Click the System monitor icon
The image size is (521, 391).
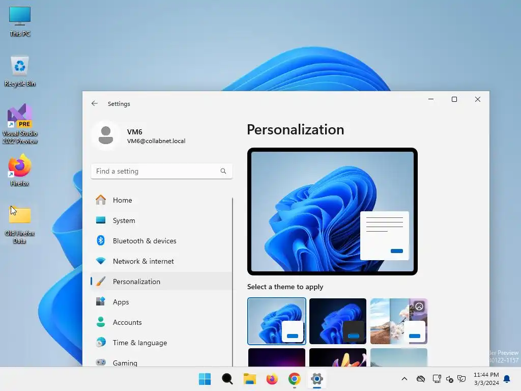coord(101,220)
